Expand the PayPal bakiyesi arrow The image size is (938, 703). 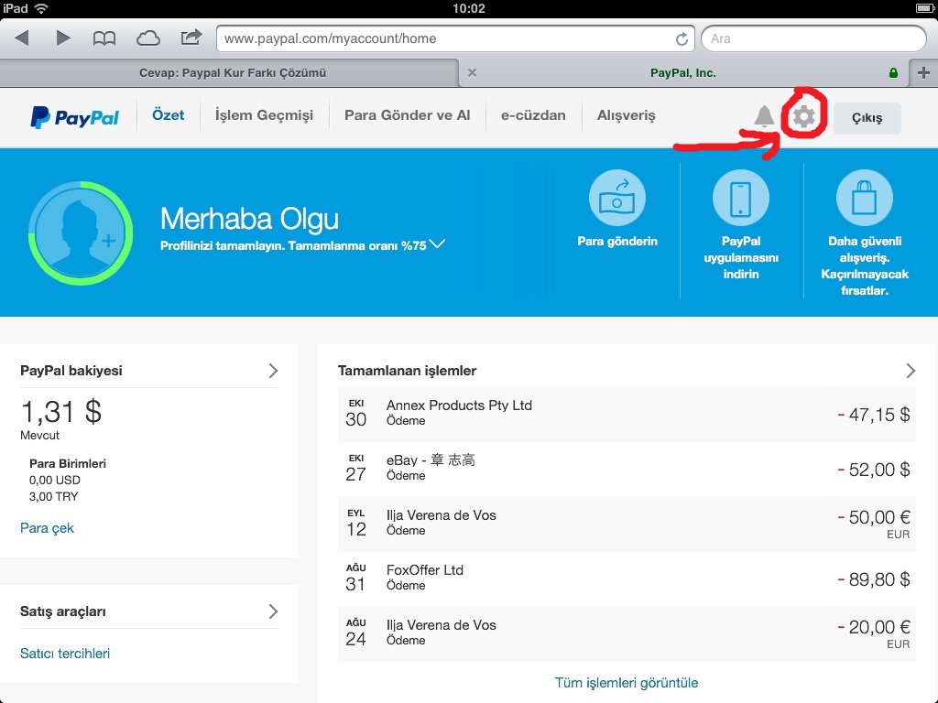tap(273, 371)
